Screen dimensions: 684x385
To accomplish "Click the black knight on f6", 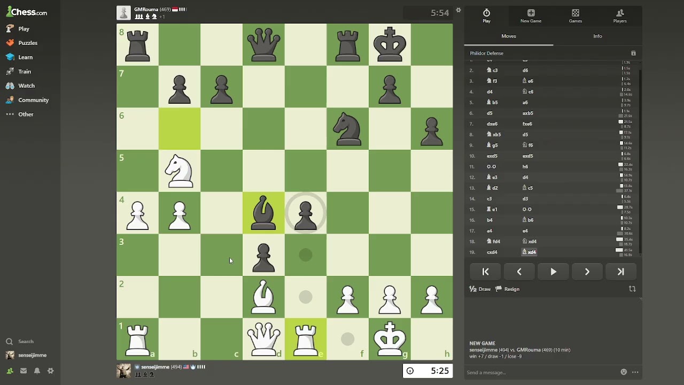I will coord(347,128).
